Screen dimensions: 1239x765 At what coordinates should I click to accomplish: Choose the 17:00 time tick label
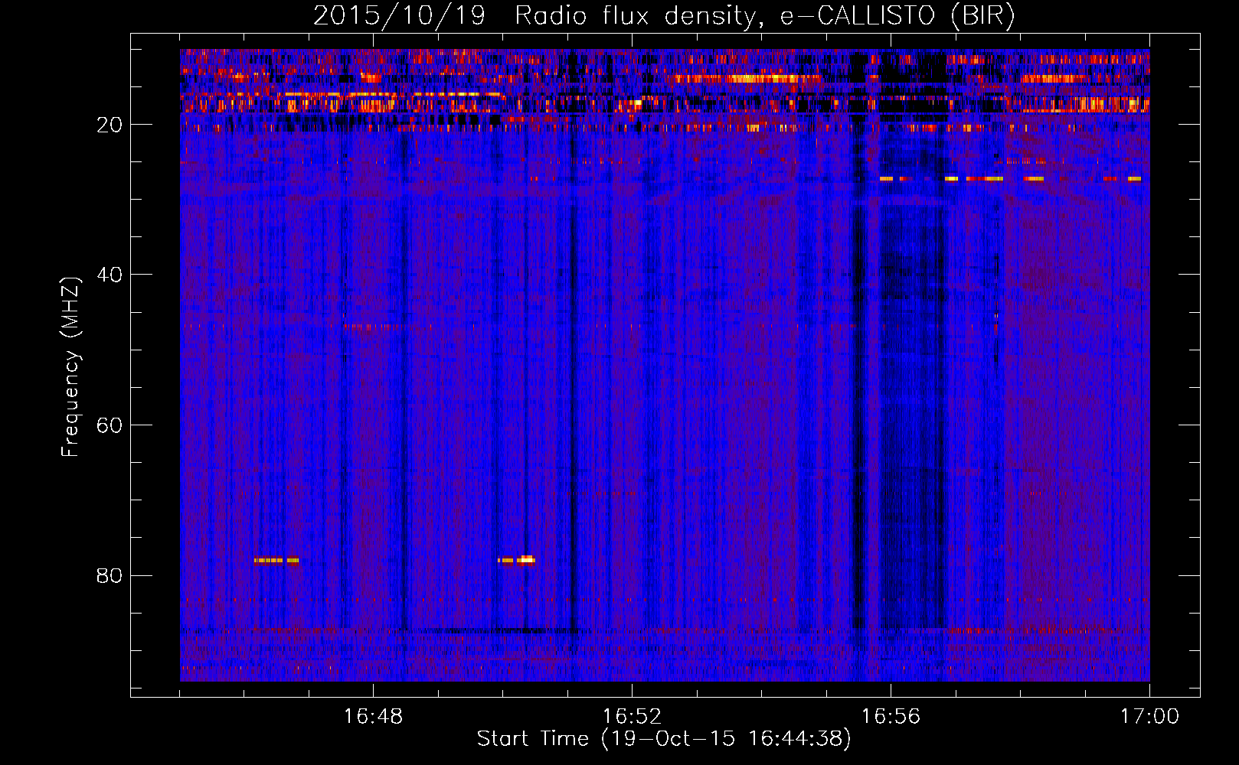(x=1149, y=716)
